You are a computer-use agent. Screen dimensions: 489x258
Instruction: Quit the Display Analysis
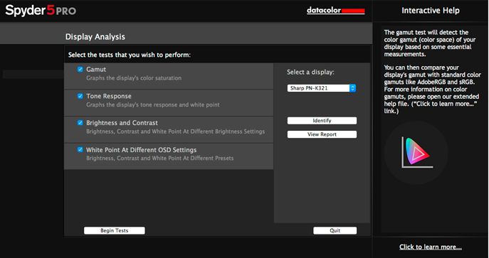click(x=335, y=230)
